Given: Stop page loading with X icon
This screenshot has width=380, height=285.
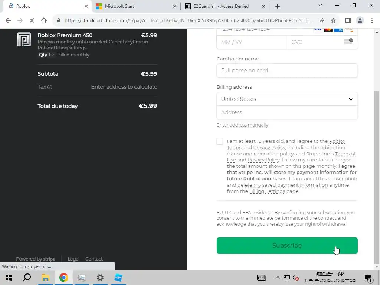Looking at the screenshot, I should (32, 21).
